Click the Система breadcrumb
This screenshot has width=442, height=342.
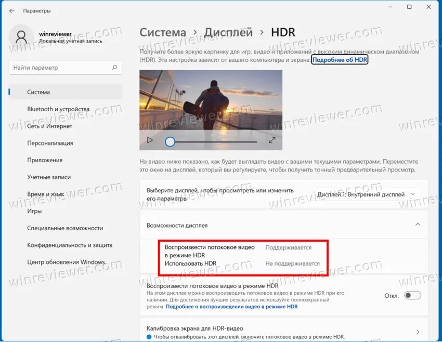pyautogui.click(x=163, y=32)
